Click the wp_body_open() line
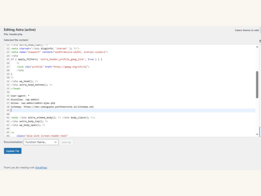 28,125
